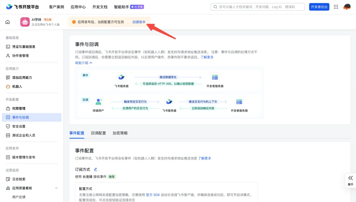
Task: Open 安全设置 in the sidebar
Action: pos(19,126)
